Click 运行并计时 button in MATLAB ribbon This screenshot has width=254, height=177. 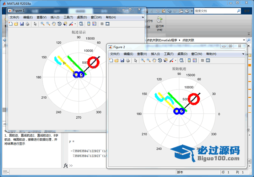pyautogui.click(x=160, y=24)
